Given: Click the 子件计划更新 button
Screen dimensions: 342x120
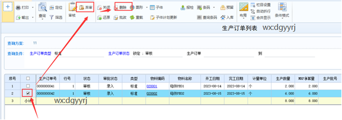Looking at the screenshot, I should (164, 17).
